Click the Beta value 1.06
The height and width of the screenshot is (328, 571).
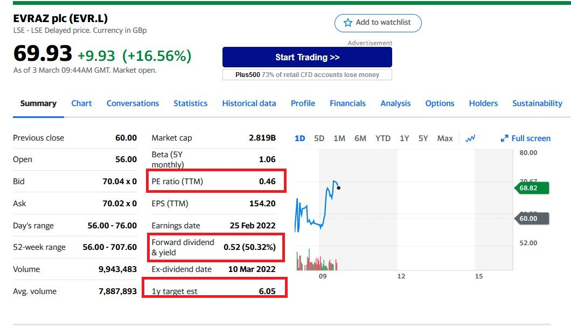[x=267, y=159]
